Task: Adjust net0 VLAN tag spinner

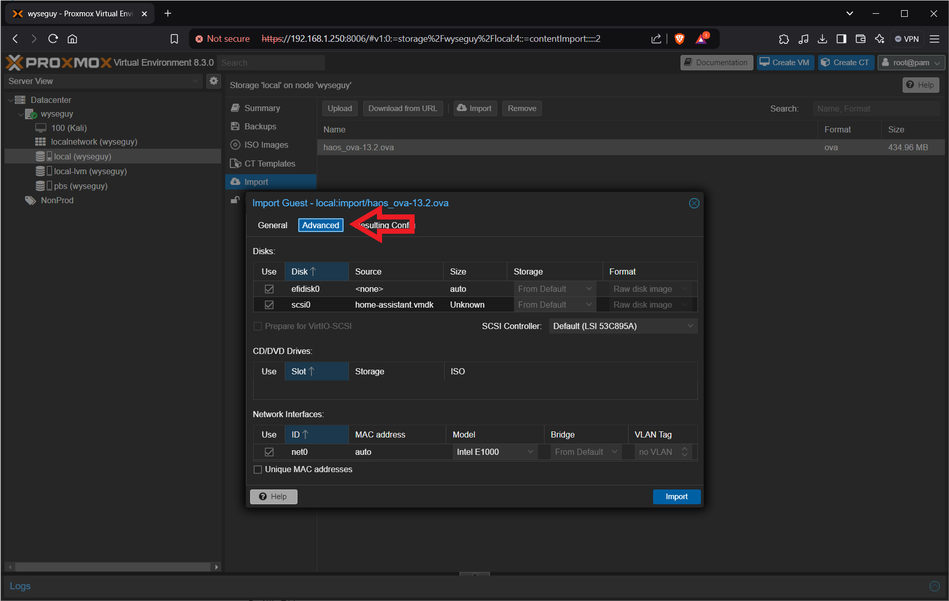Action: coord(685,452)
